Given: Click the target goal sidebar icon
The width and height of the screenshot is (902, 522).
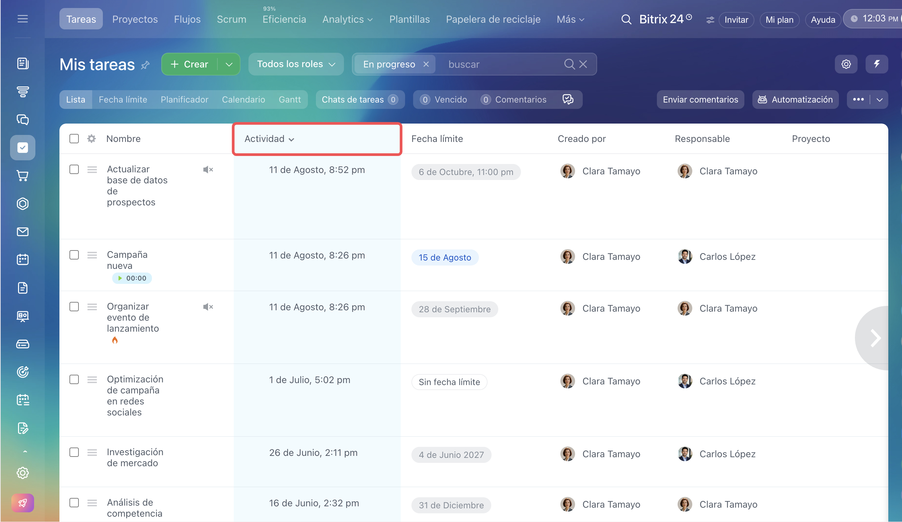Looking at the screenshot, I should (23, 372).
